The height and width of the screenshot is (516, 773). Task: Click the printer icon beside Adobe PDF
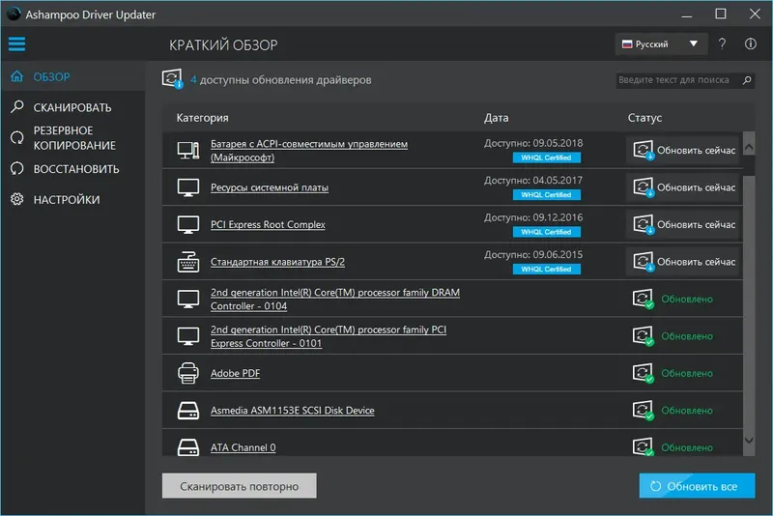pos(187,373)
